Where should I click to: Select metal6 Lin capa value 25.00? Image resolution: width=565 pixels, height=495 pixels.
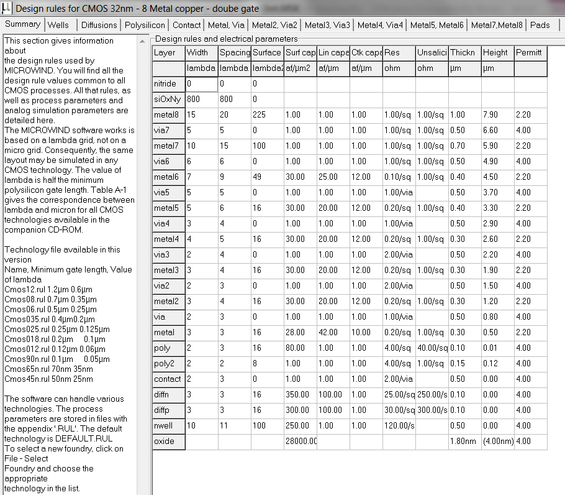(x=333, y=177)
